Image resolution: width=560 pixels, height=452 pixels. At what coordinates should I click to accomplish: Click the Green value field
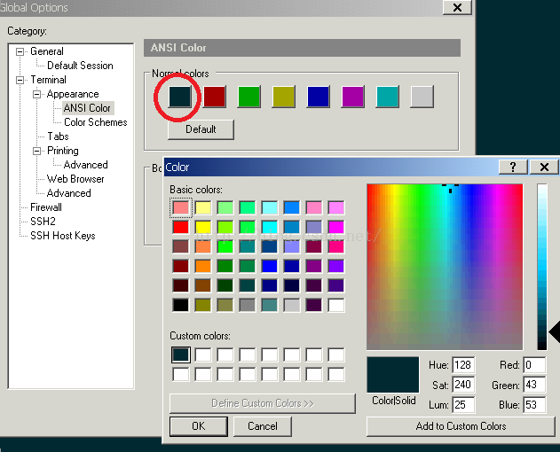pyautogui.click(x=534, y=385)
